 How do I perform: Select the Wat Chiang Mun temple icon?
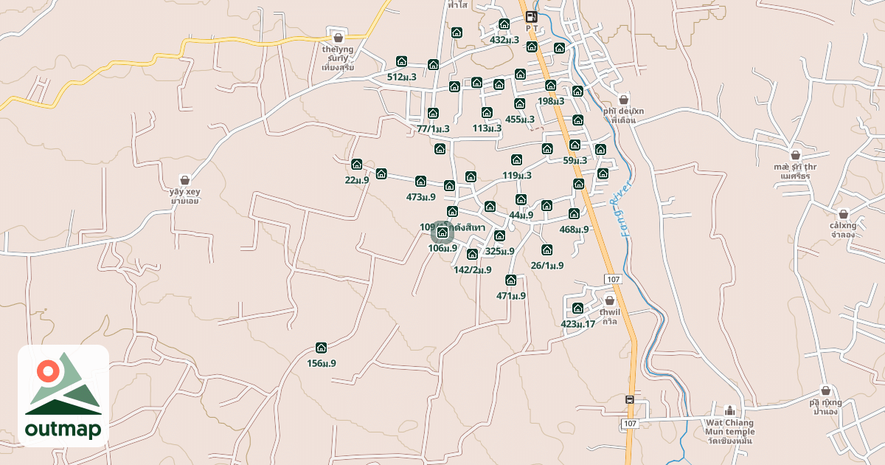[x=730, y=410]
